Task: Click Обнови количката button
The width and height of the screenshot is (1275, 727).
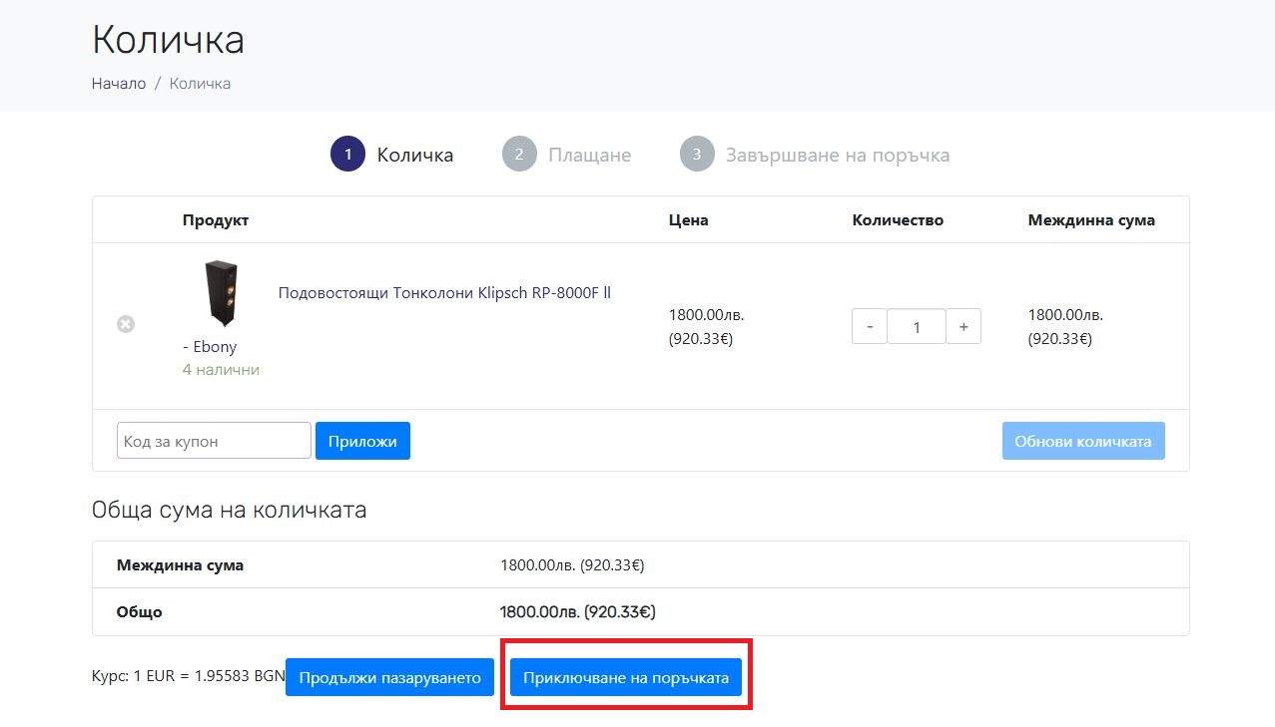Action: pyautogui.click(x=1083, y=441)
